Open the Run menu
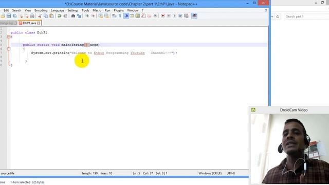 (x=107, y=10)
